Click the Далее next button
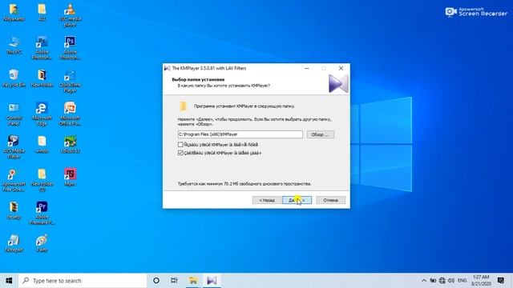Image resolution: width=513 pixels, height=288 pixels. (297, 200)
